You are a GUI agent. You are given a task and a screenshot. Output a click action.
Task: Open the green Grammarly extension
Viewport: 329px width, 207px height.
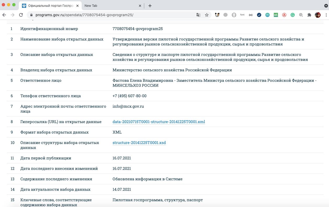(x=293, y=15)
